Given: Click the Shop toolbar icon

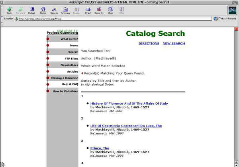Looking at the screenshot, I should (x=110, y=10).
